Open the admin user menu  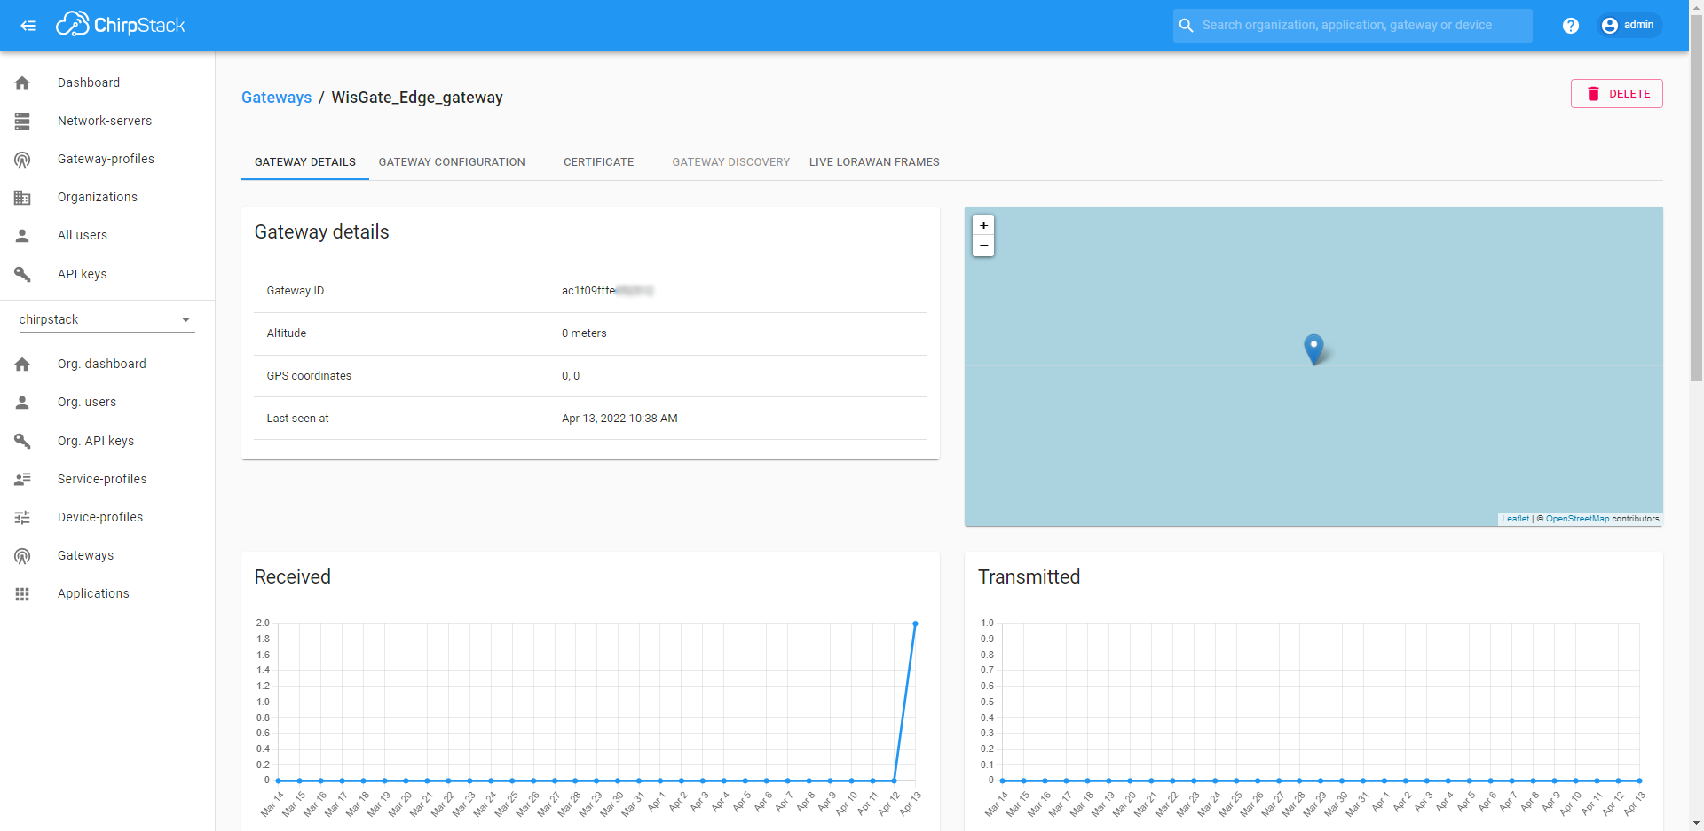[1629, 26]
